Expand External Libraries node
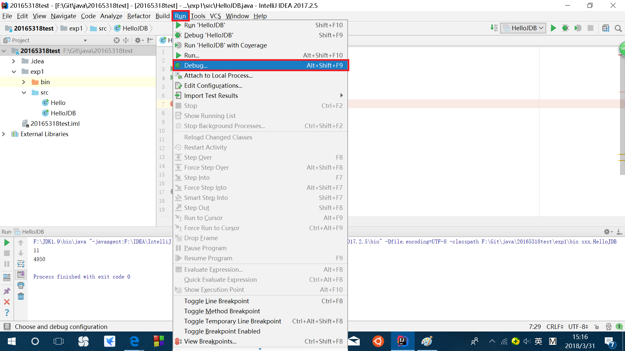Image resolution: width=625 pixels, height=351 pixels. [x=4, y=134]
